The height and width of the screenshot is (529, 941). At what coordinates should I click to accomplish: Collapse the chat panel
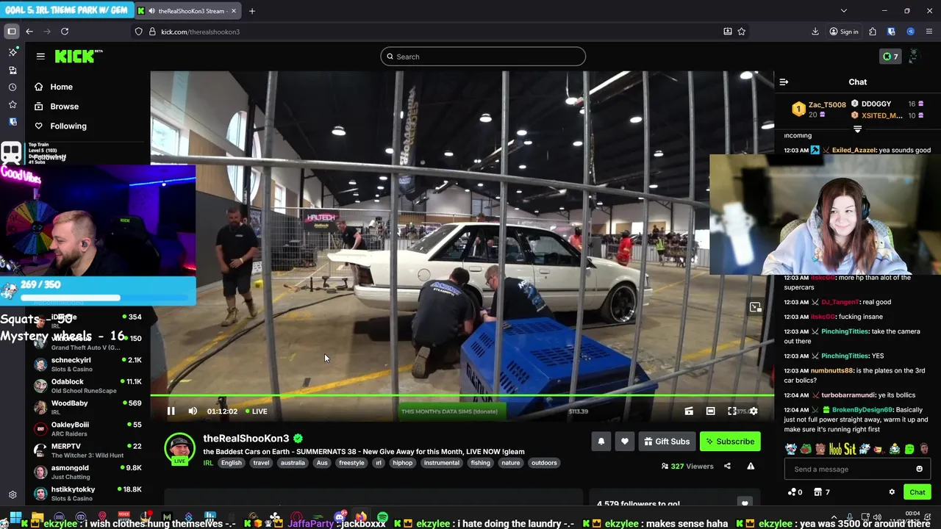coord(784,82)
